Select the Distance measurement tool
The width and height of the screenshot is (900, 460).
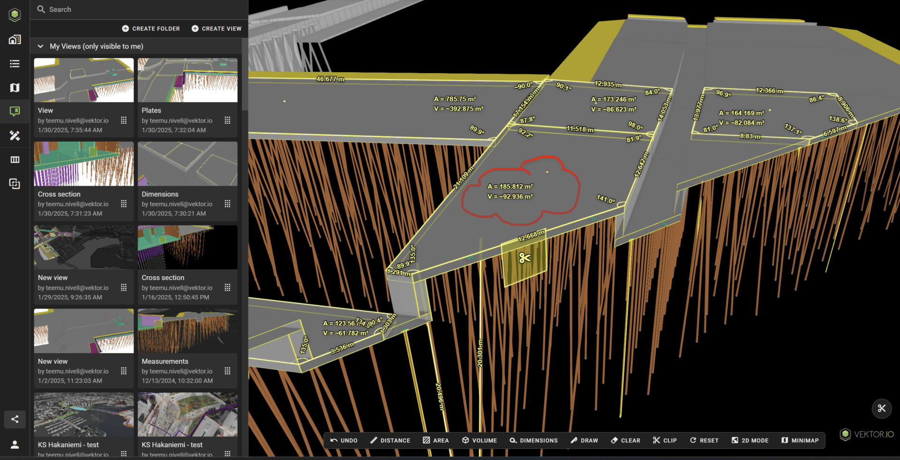pos(390,440)
